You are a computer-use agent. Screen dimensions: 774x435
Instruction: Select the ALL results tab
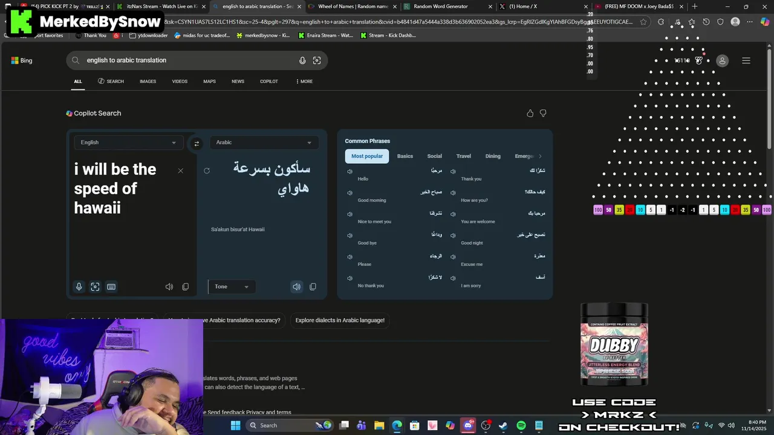tap(78, 82)
